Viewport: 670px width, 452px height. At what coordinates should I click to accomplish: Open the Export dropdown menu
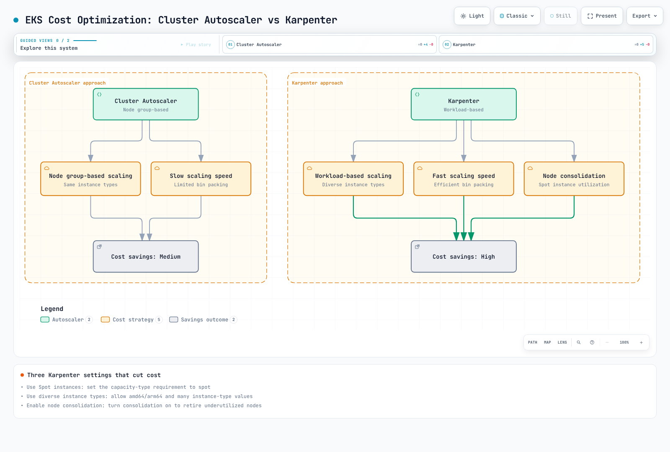coord(644,16)
